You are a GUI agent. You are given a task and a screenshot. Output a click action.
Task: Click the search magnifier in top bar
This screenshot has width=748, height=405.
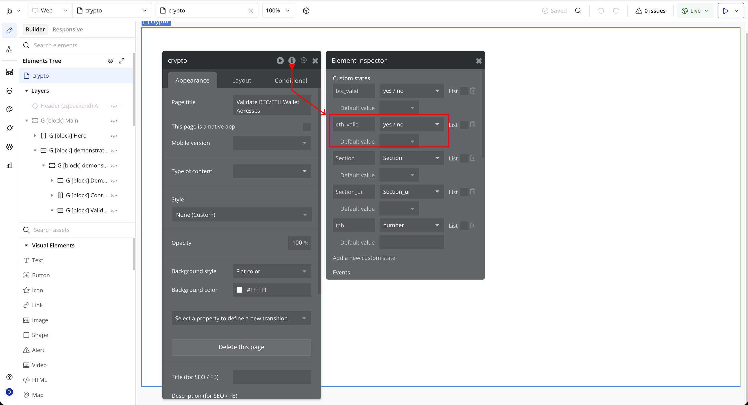[578, 11]
